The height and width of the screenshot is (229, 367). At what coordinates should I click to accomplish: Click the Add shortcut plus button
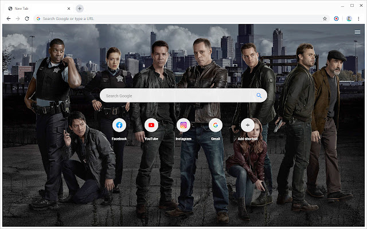pos(247,125)
